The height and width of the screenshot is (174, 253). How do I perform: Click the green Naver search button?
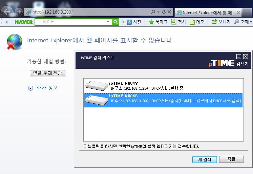point(115,22)
